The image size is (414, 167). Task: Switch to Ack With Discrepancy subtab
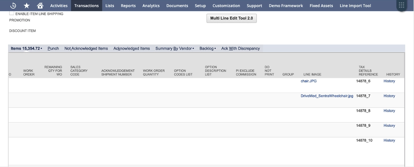[241, 48]
